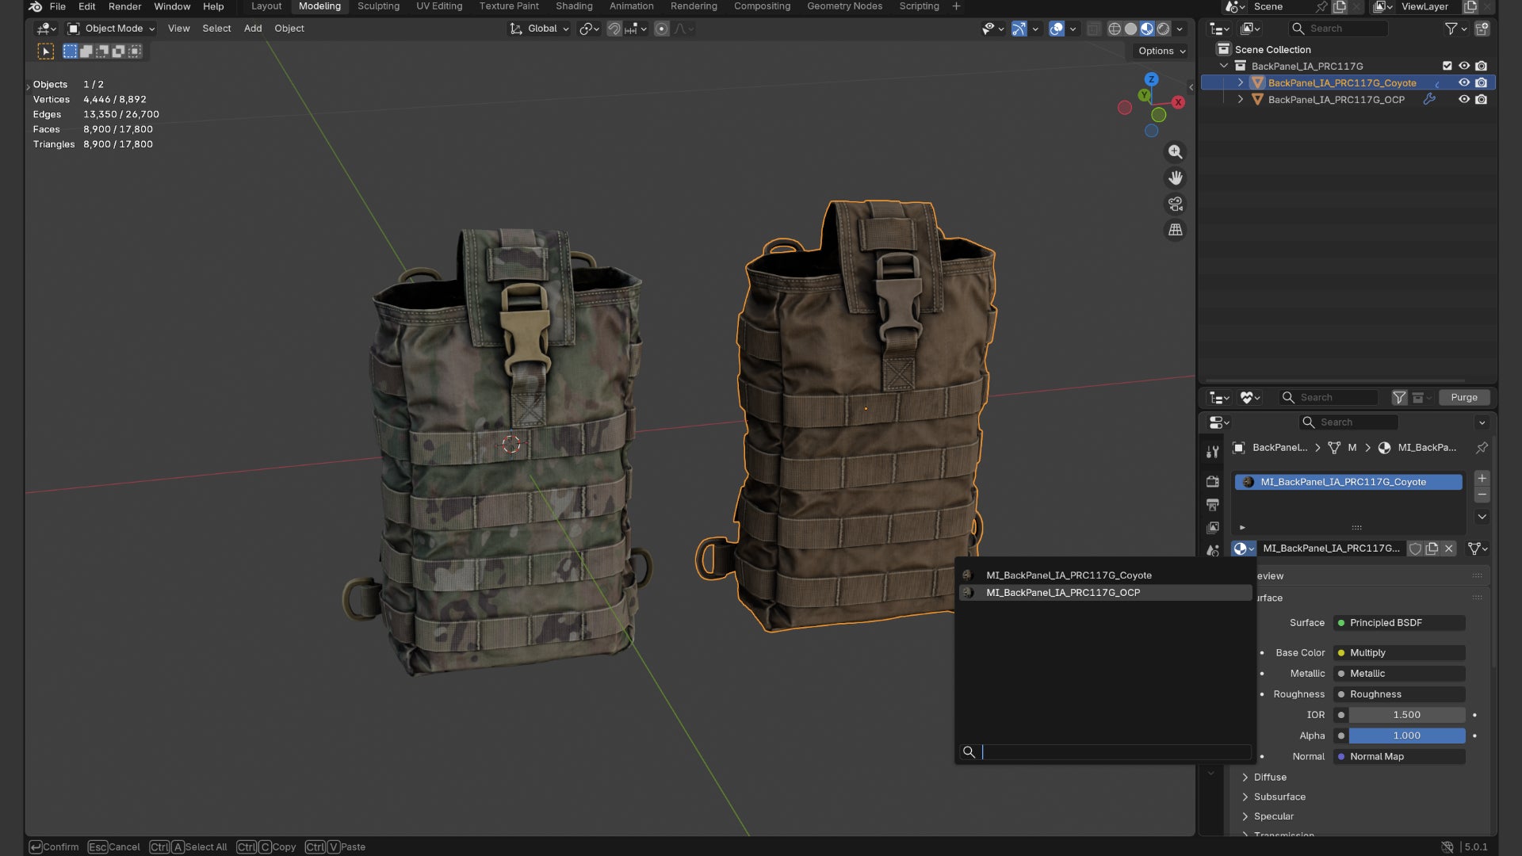This screenshot has height=856, width=1522.
Task: Select the pan hand viewport icon
Action: [x=1175, y=178]
